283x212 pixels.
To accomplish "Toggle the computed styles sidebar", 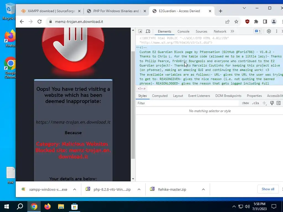I will [x=279, y=103].
